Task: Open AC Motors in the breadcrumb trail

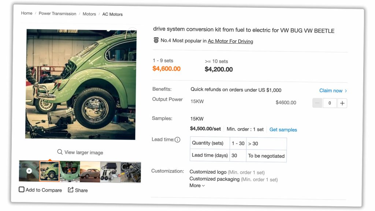Action: (x=112, y=14)
